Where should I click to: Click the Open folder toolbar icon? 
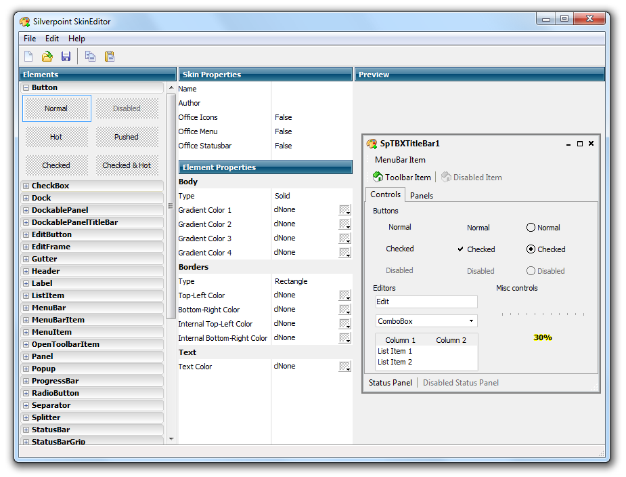click(47, 56)
